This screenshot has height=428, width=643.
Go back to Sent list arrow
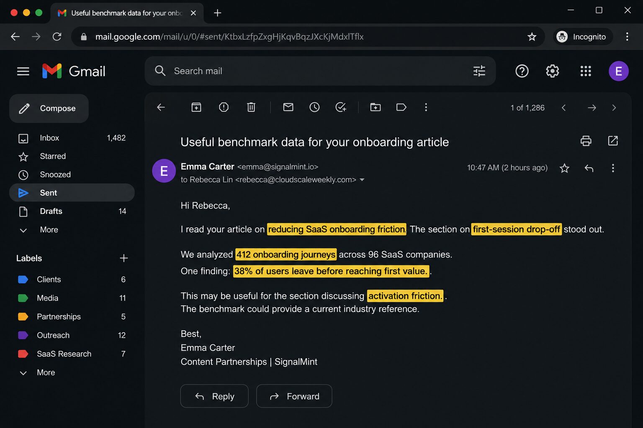tap(161, 107)
